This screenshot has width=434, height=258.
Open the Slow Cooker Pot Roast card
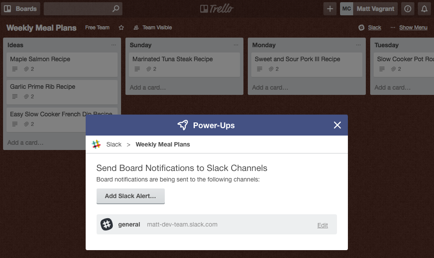(x=404, y=65)
